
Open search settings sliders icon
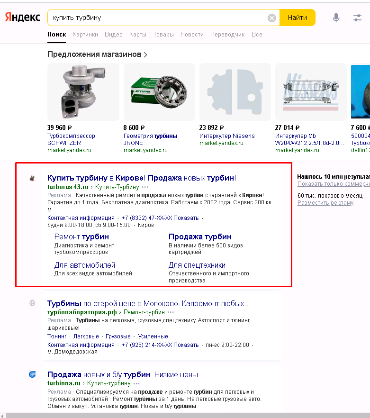tap(357, 18)
